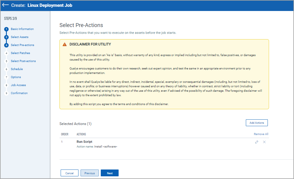
Task: Select the Run Script action row
Action: pos(84,142)
